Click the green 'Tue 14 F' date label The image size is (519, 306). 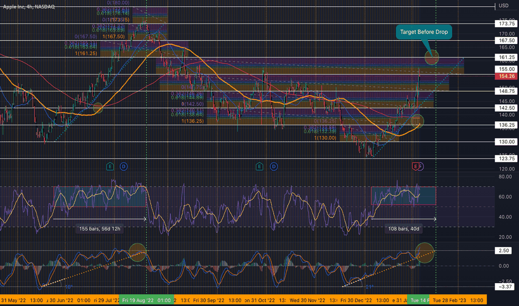(x=418, y=300)
